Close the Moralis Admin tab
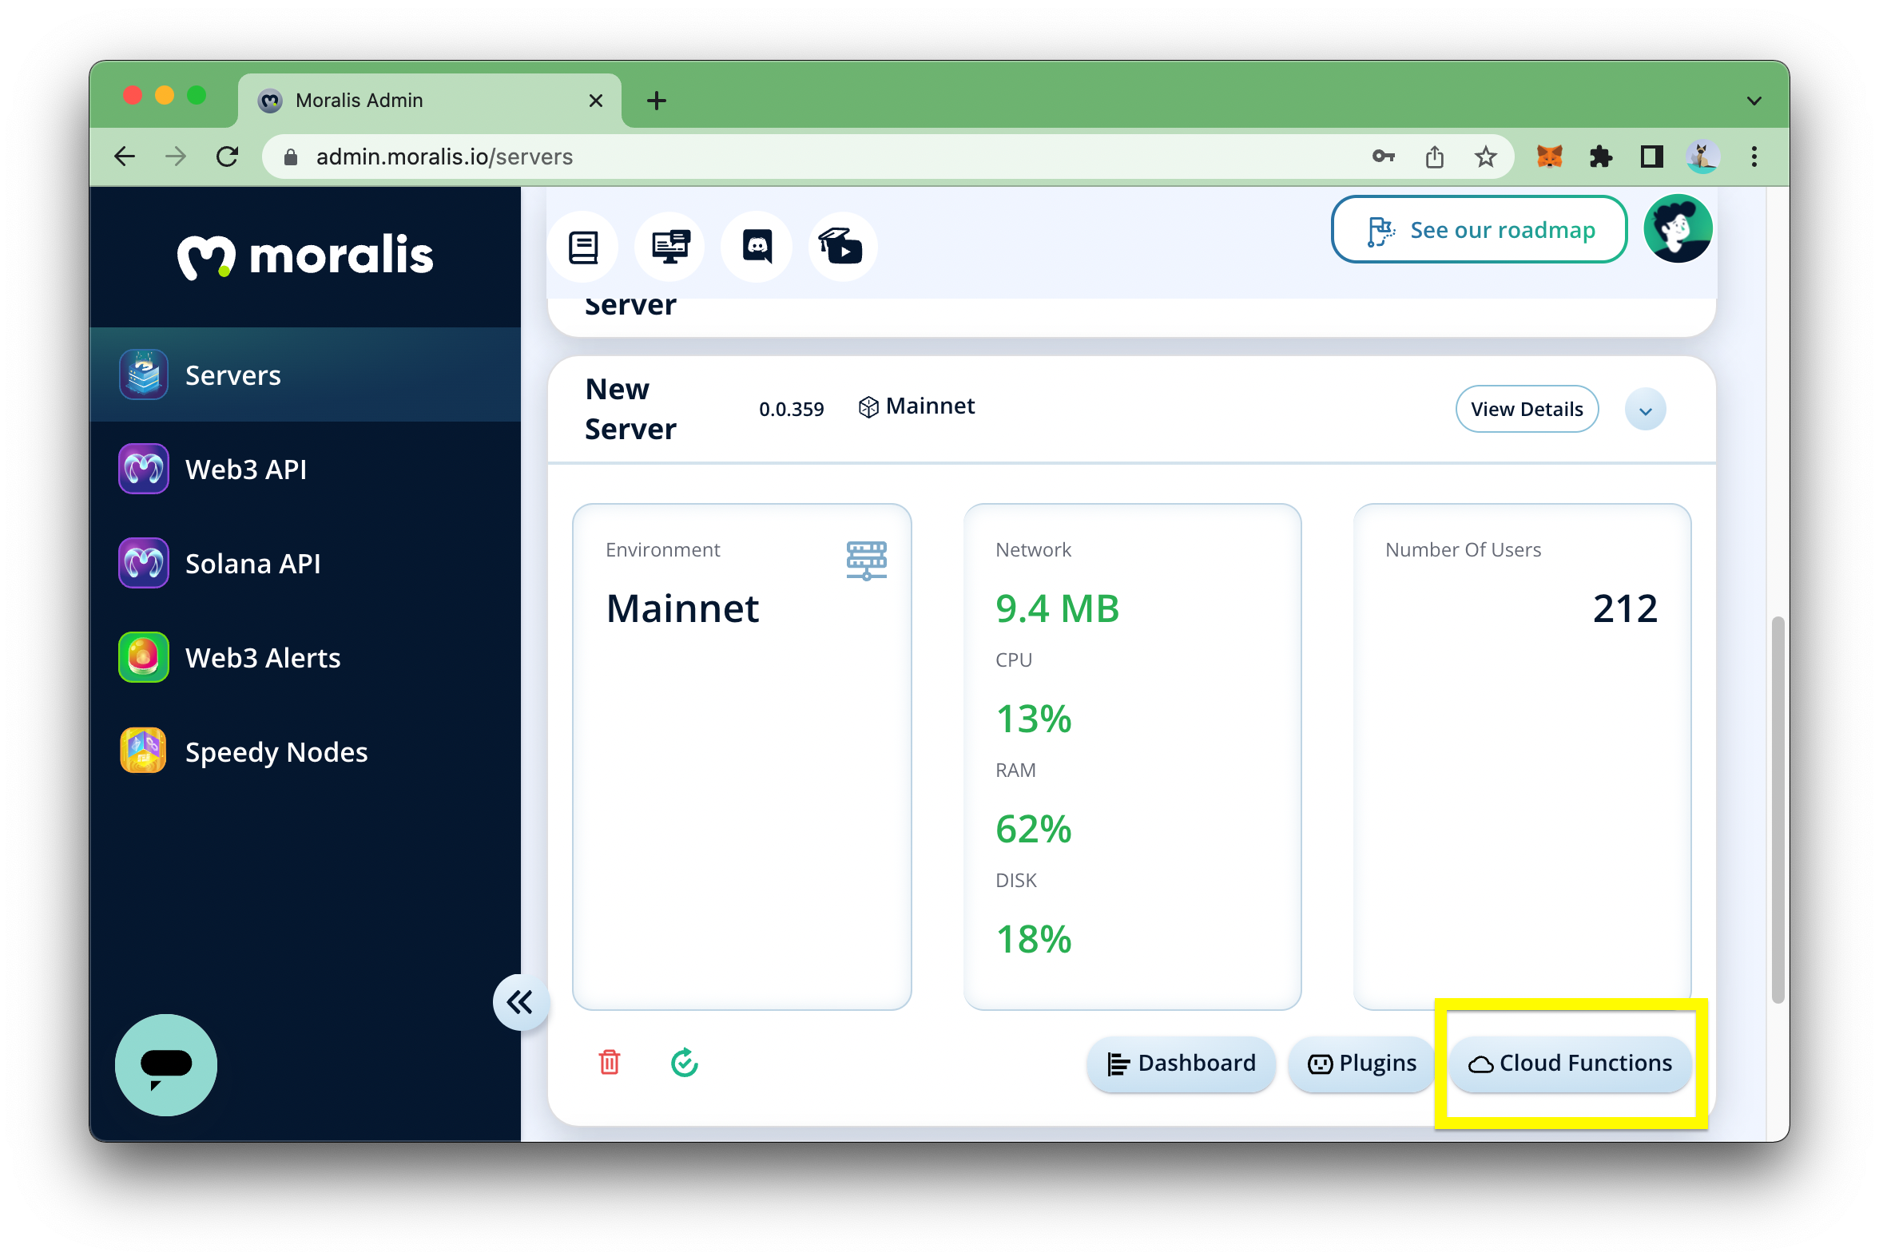This screenshot has height=1260, width=1879. click(596, 101)
